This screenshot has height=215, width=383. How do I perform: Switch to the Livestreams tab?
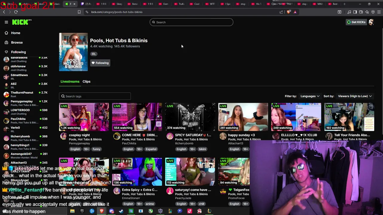[x=70, y=82]
